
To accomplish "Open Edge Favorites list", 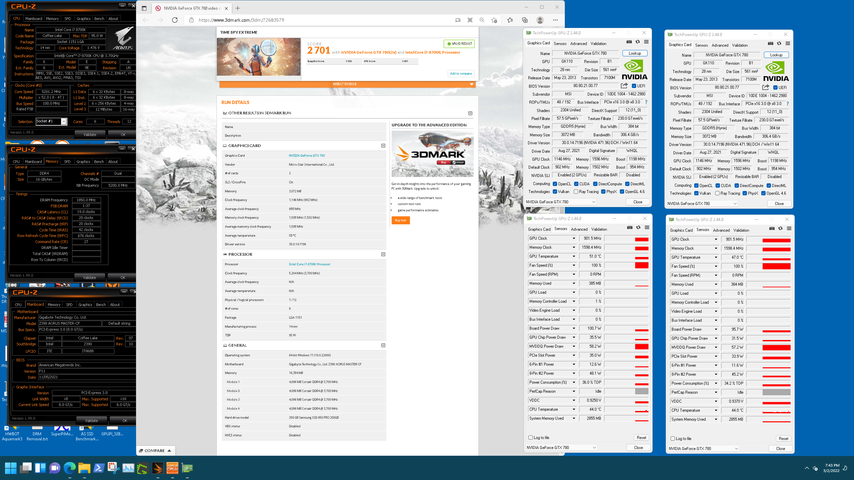I will click(510, 20).
